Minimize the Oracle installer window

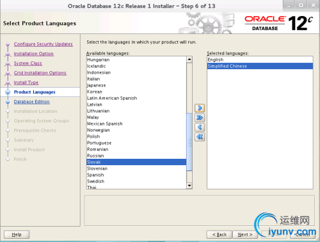click(x=289, y=6)
